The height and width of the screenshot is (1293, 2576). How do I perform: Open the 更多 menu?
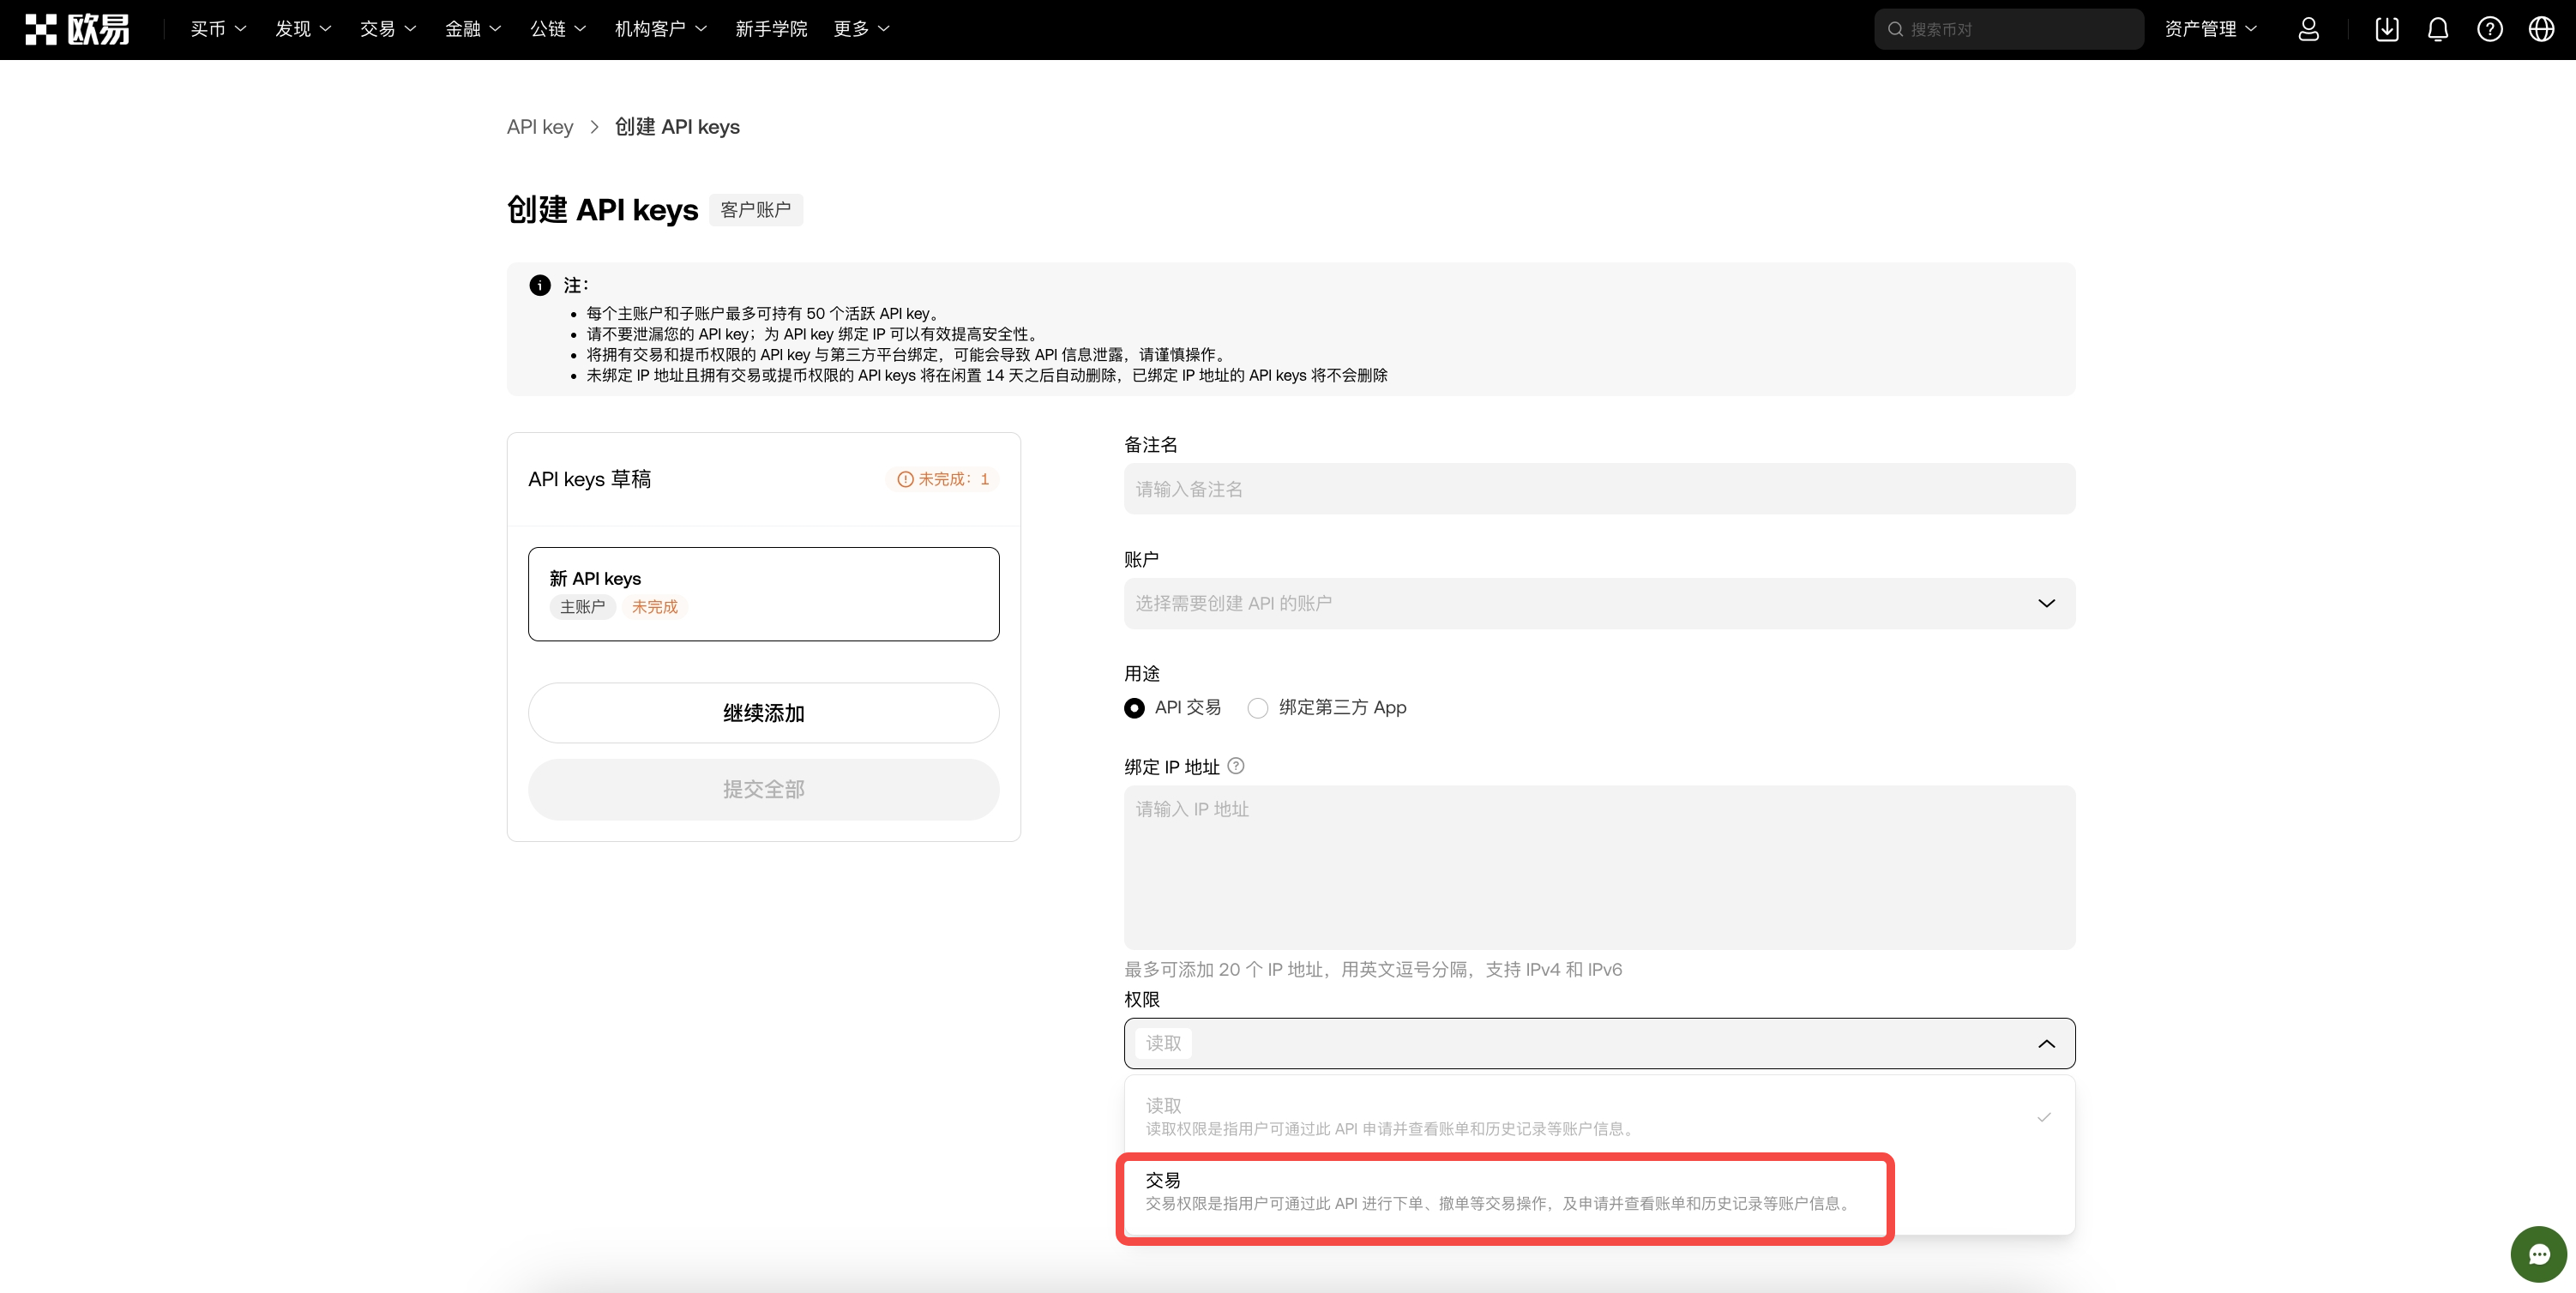click(860, 29)
